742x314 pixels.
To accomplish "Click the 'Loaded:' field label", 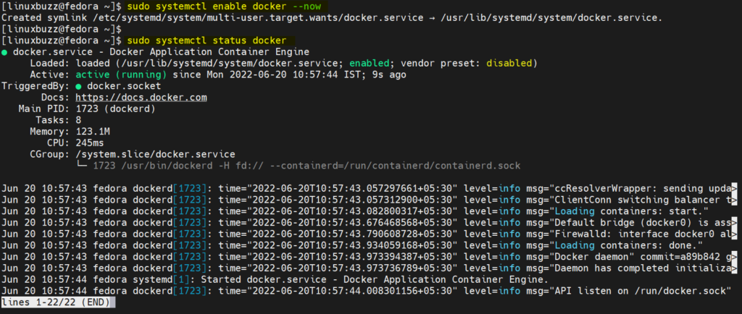I will (50, 63).
